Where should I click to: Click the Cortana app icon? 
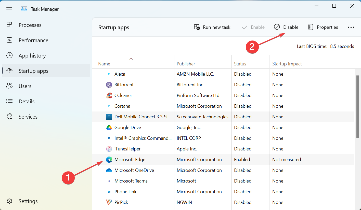tap(109, 106)
